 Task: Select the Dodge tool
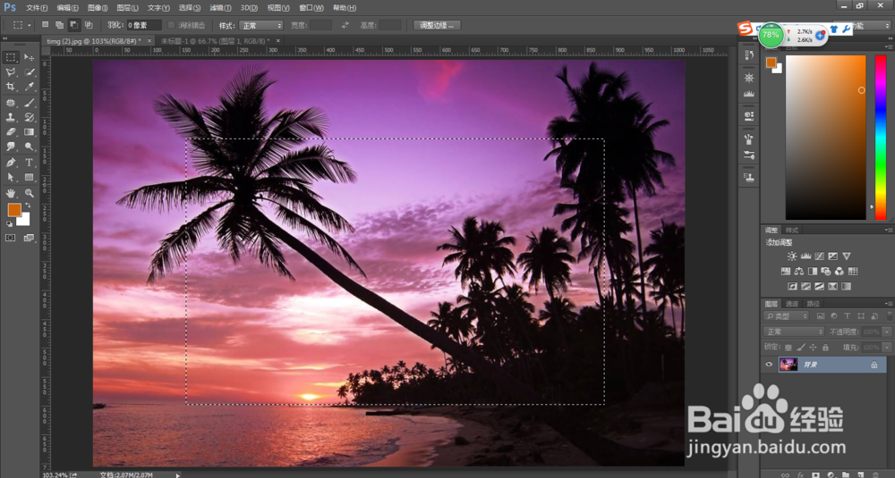[30, 147]
